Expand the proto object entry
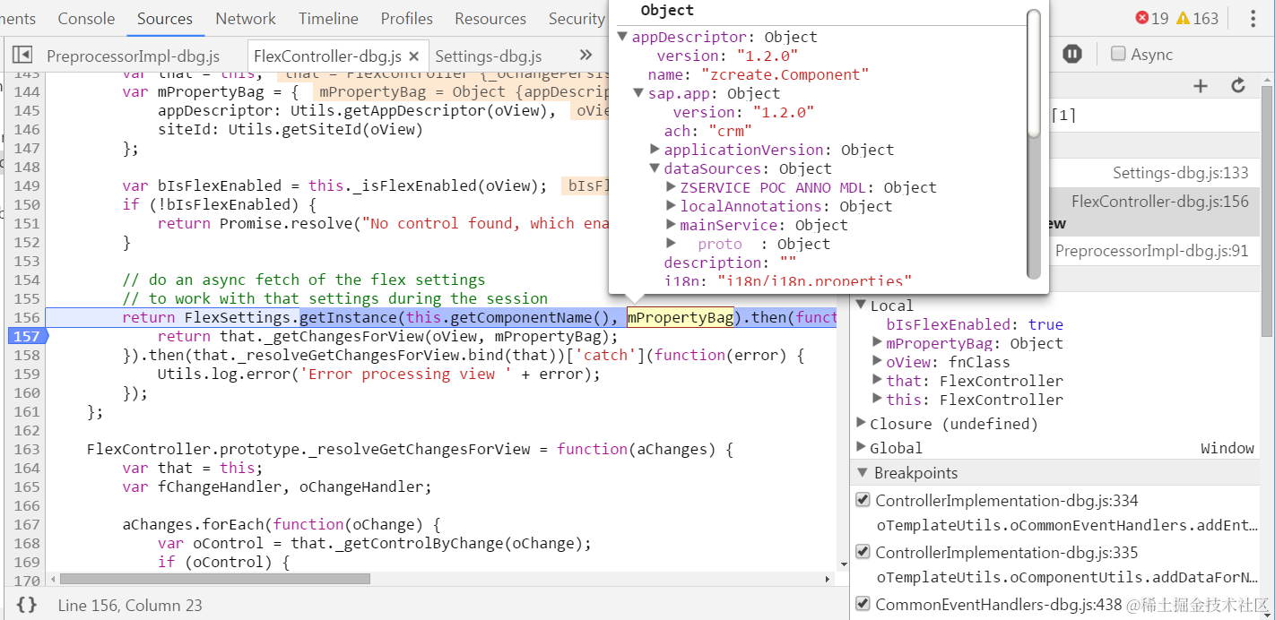Screen dimensions: 1275x620 [x=672, y=244]
